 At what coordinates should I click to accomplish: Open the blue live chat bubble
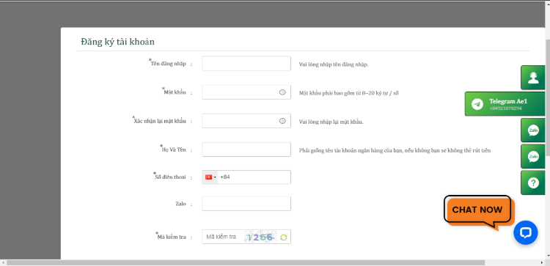[526, 232]
